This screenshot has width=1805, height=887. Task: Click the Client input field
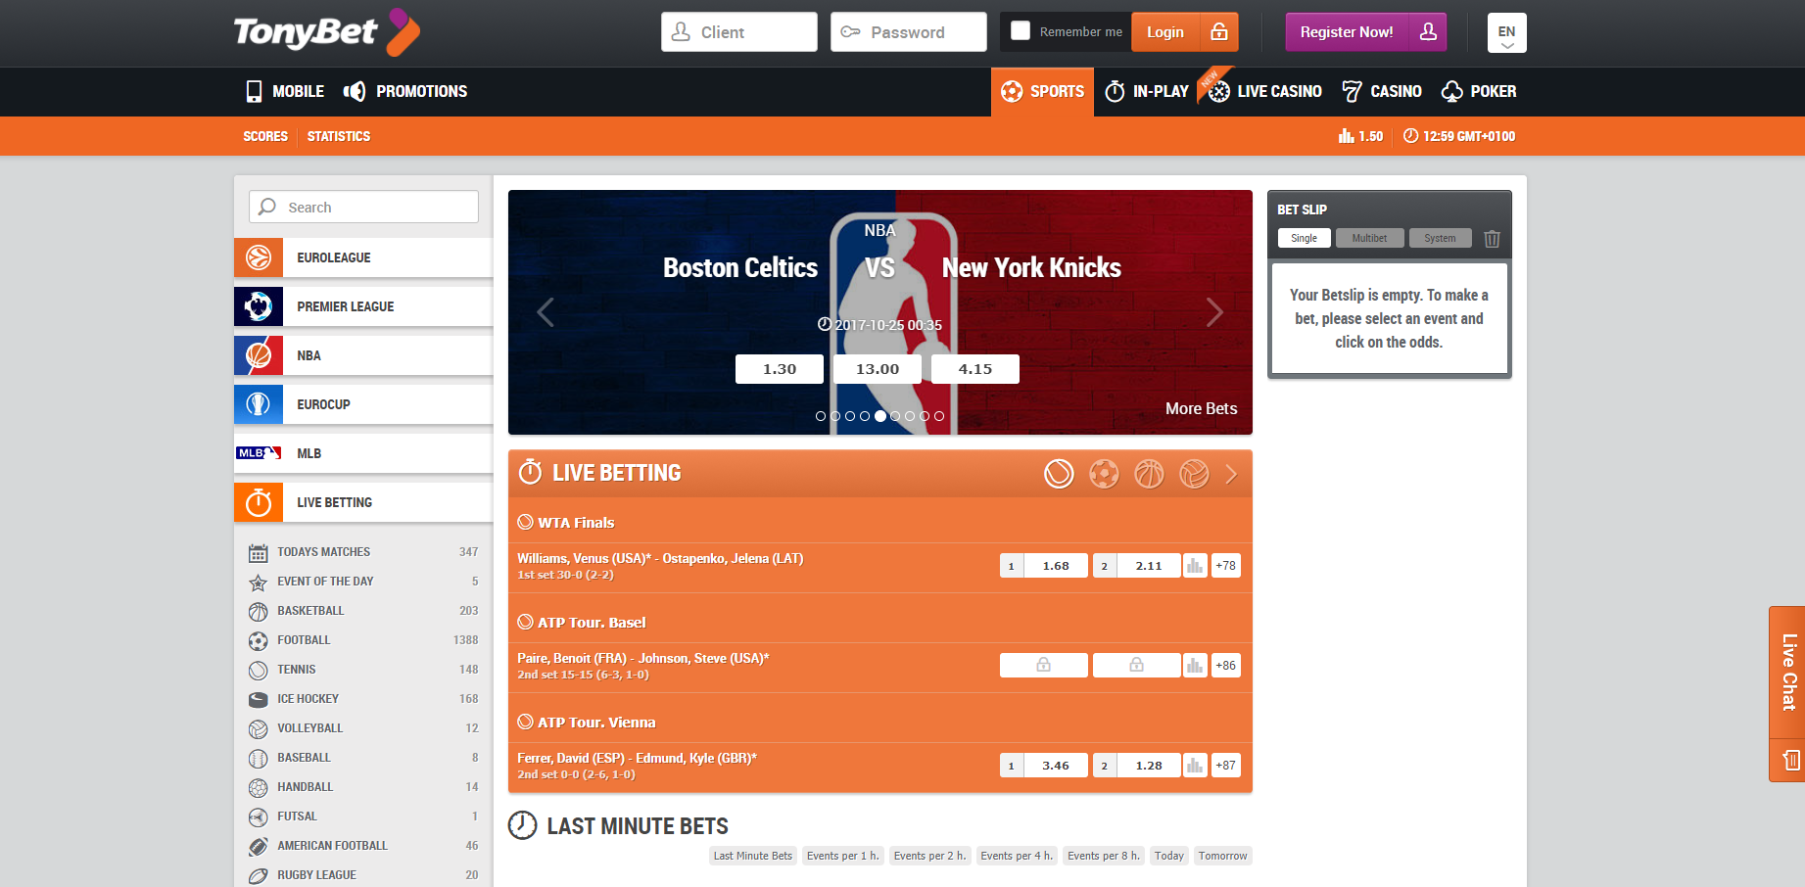tap(739, 31)
